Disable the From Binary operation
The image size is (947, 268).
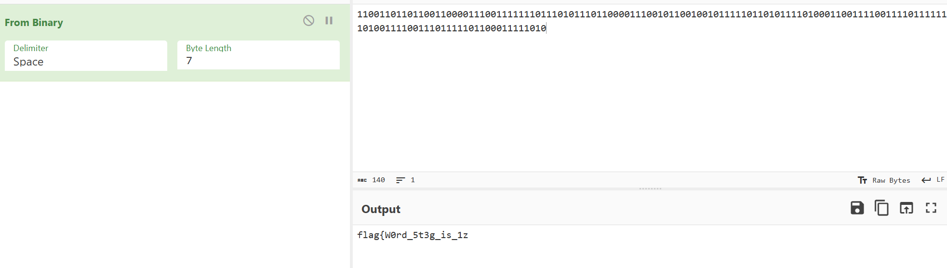[308, 20]
